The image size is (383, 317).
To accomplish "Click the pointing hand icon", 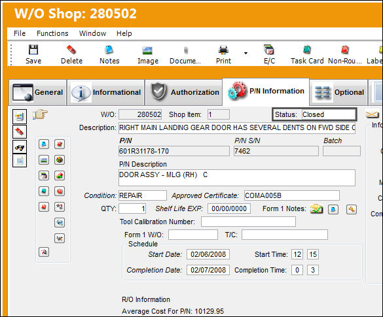I will click(x=40, y=114).
